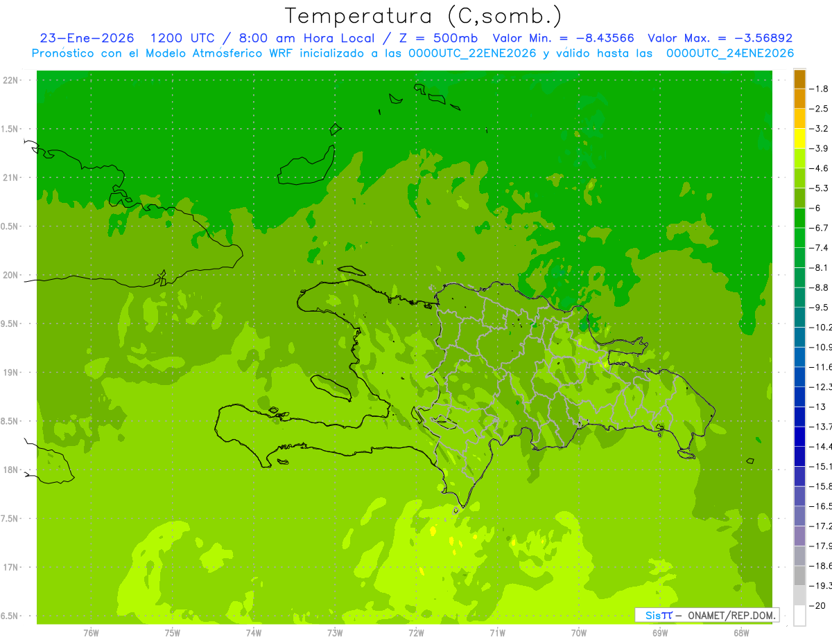Click the "-8.8" colorbar value
The height and width of the screenshot is (642, 832).
click(x=819, y=287)
